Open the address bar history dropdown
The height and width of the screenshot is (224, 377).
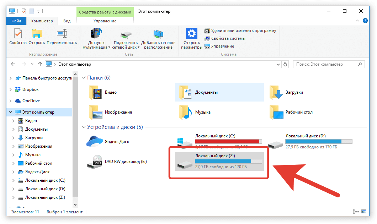point(278,65)
